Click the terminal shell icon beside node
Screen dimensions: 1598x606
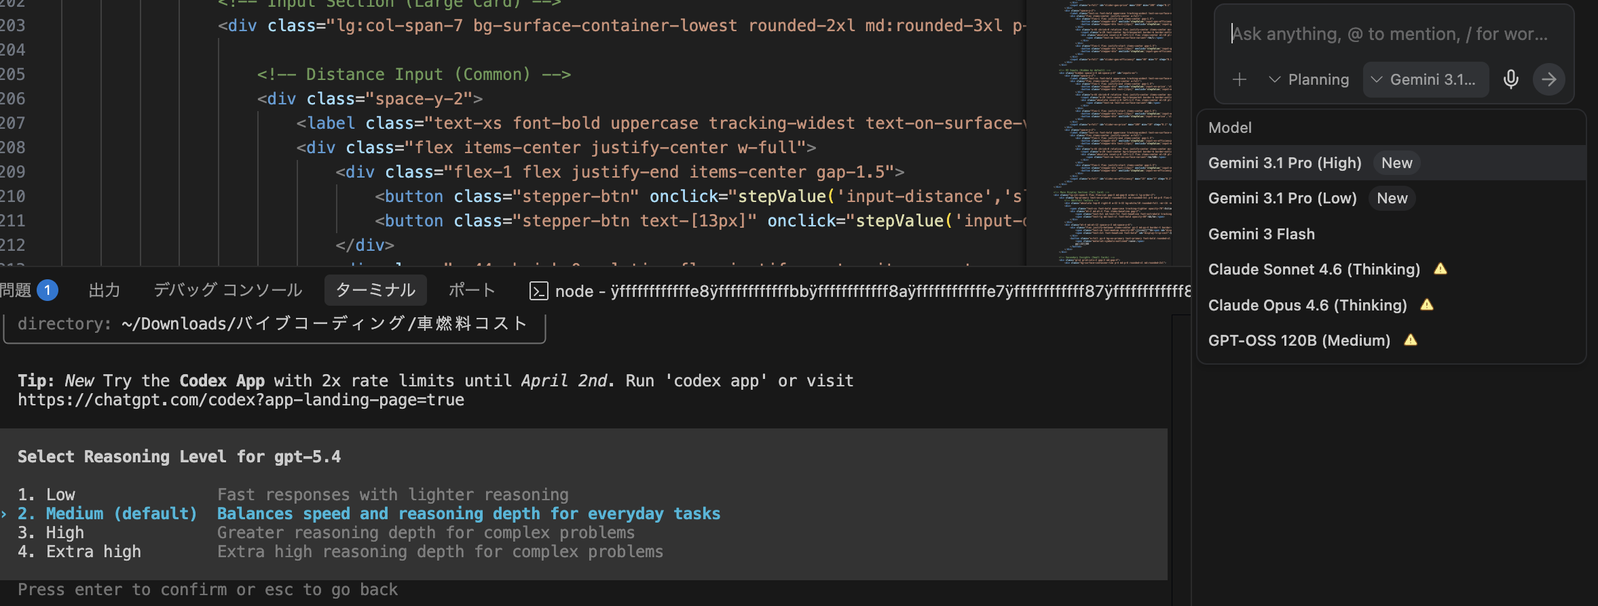coord(538,291)
